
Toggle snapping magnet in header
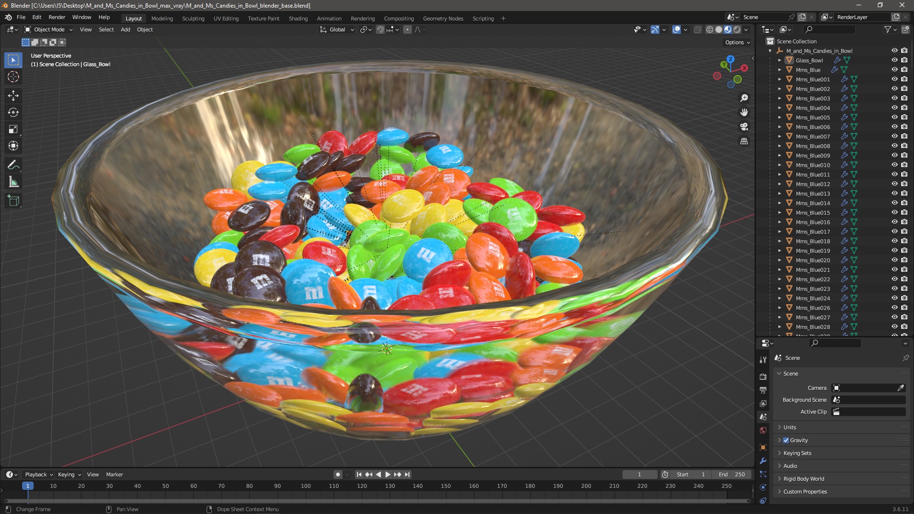click(380, 30)
